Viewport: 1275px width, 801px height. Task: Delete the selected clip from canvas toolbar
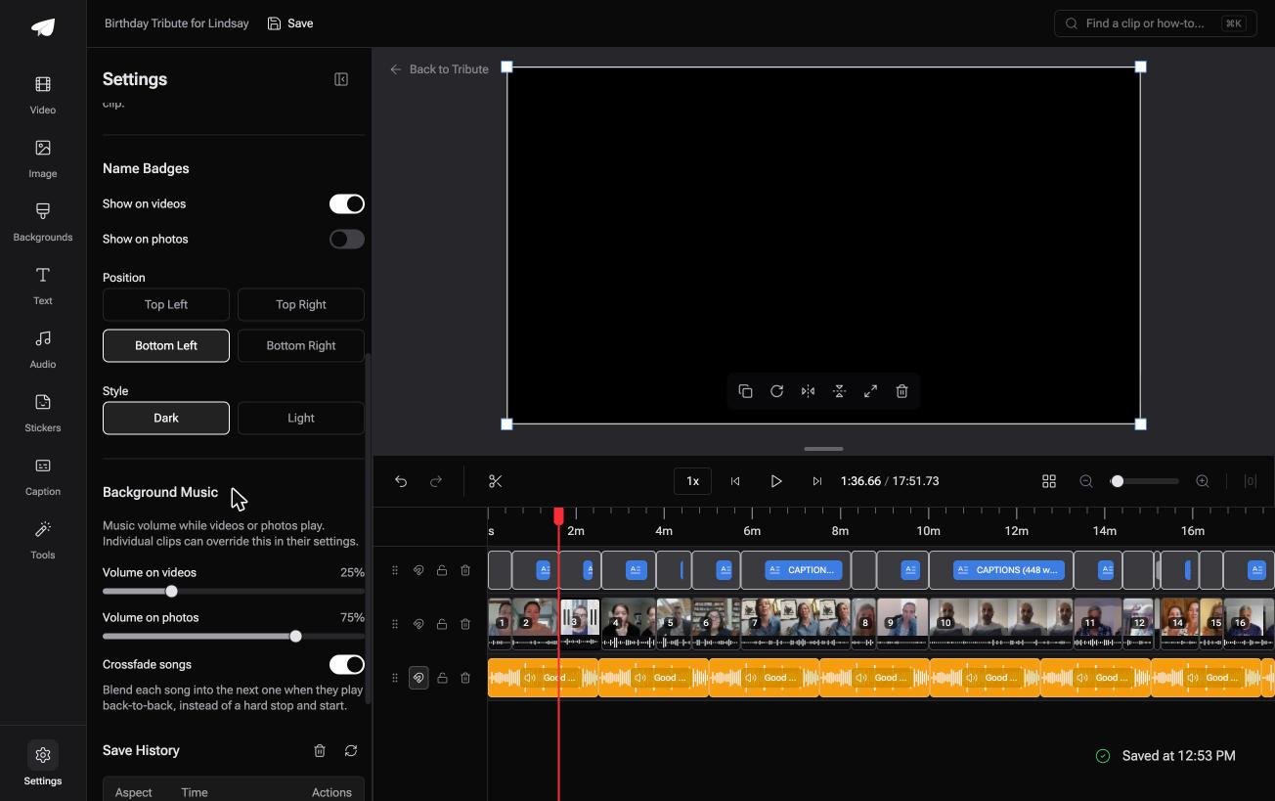click(901, 391)
